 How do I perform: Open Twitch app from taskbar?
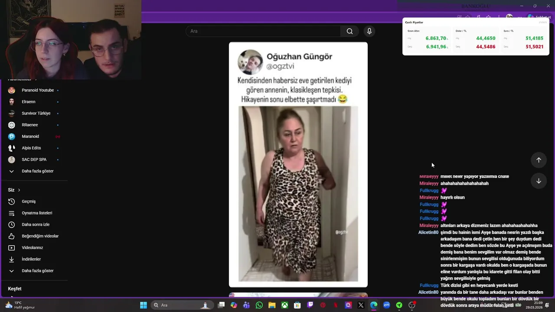click(310, 305)
